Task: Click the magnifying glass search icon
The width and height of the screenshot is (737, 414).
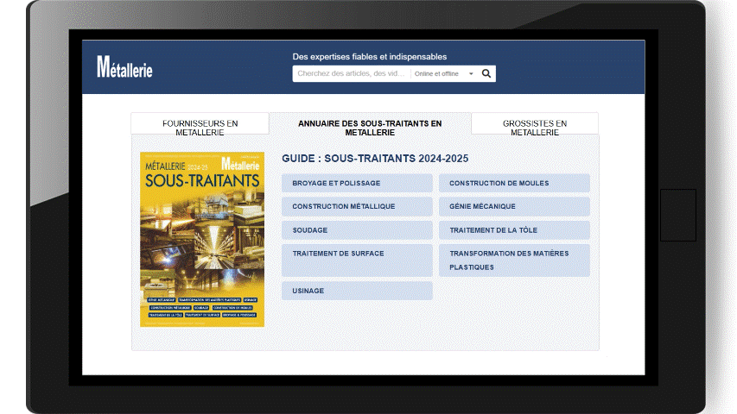Action: 486,73
